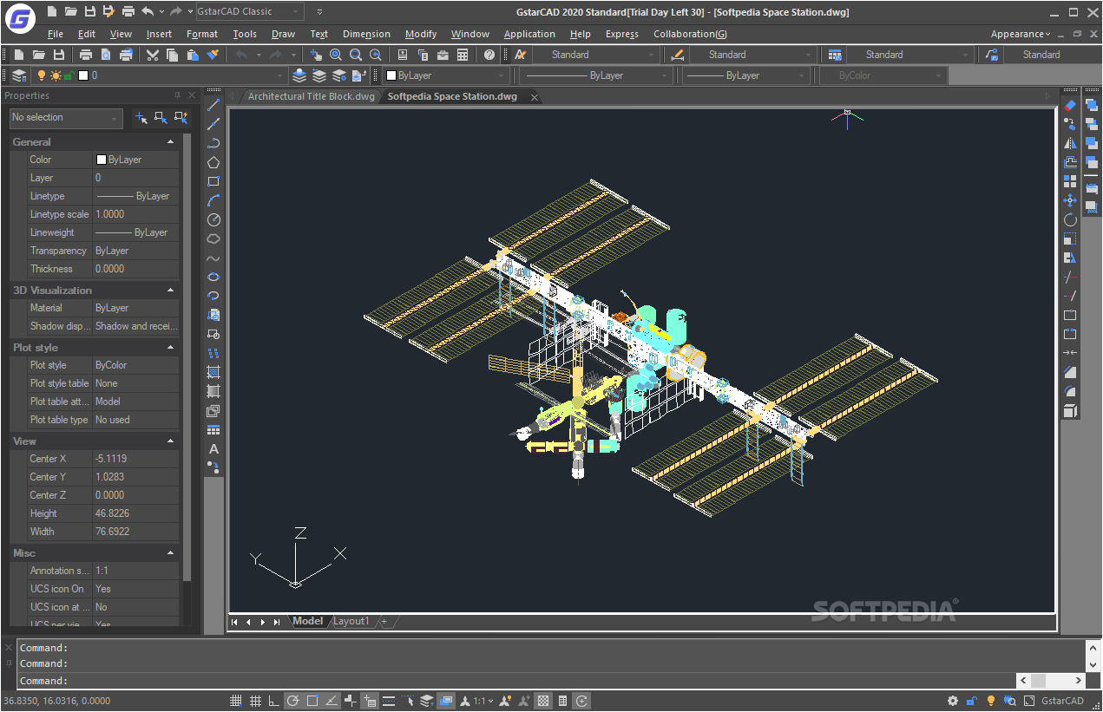Screen dimensions: 1103x712
Task: Collapse the 3D Visualization section
Action: pos(170,290)
